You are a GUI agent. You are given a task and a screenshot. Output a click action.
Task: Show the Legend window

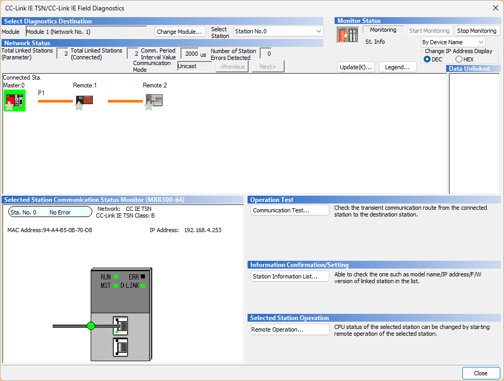coord(397,67)
